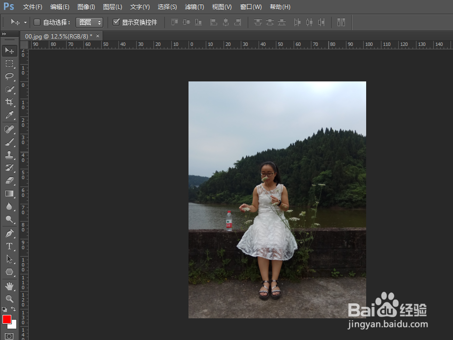The height and width of the screenshot is (340, 453).
Task: Select the Move tool in the toolbox
Action: [x=9, y=51]
